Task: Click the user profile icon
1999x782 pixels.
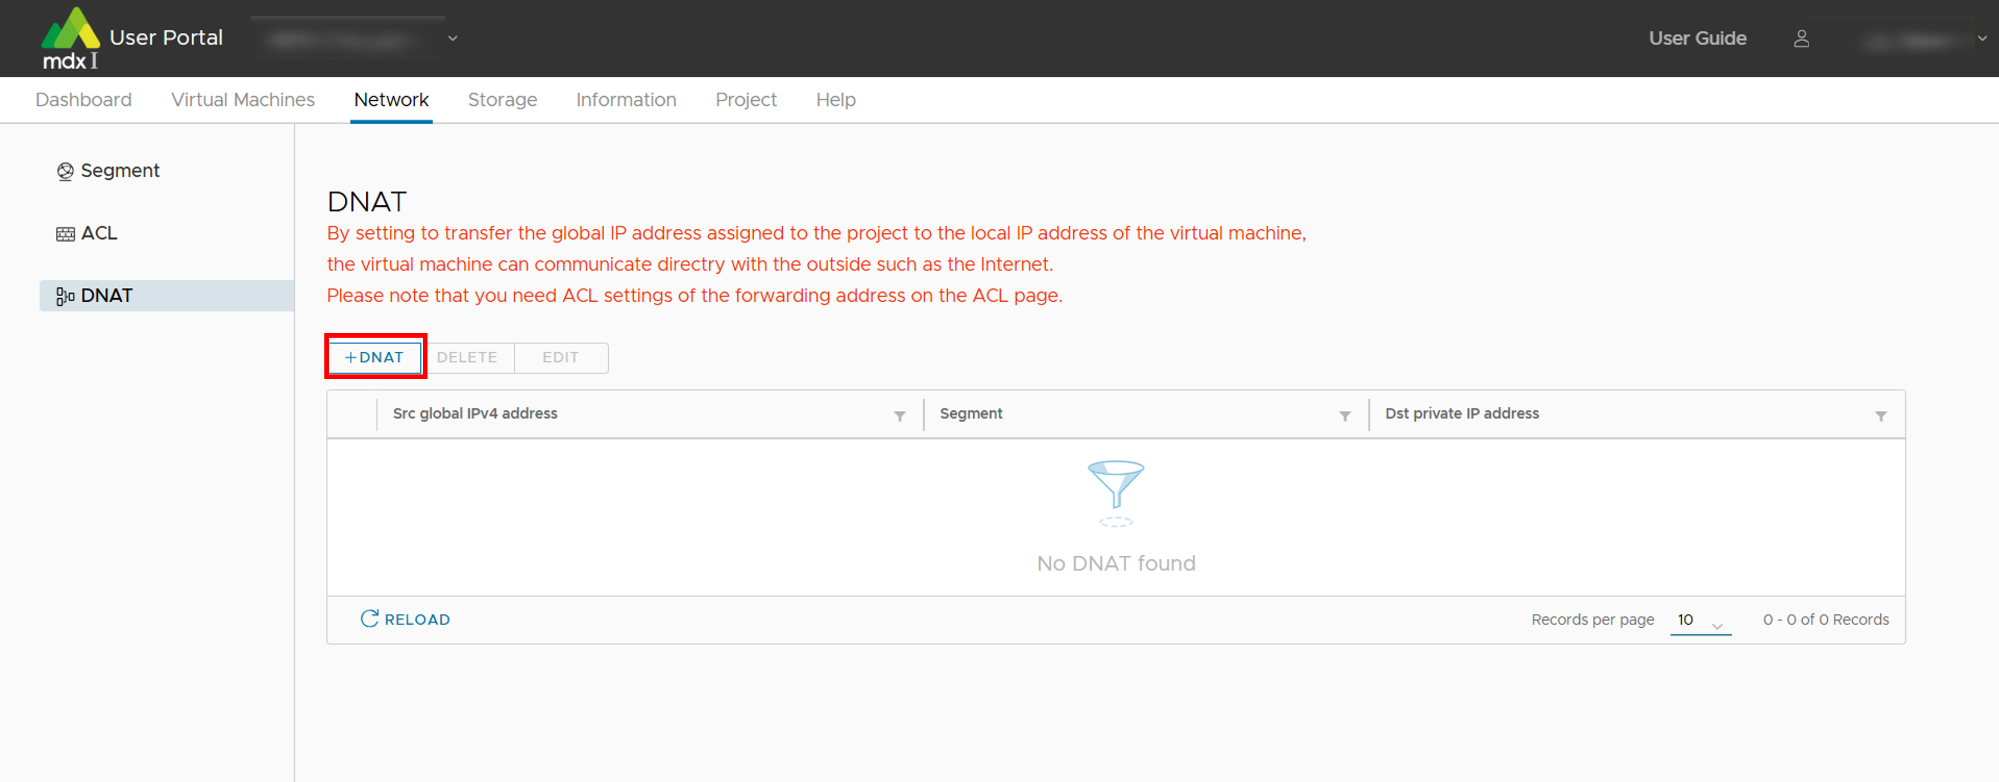Action: [1801, 39]
